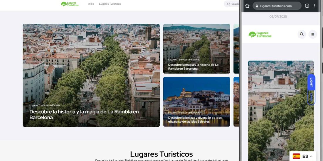Viewport: 323px width, 161px height.
Task: Open the tab switcher showing 1 tab
Action: (307, 6)
